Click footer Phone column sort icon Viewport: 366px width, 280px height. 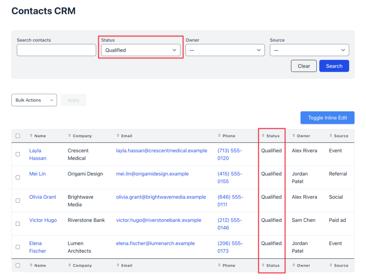point(219,265)
